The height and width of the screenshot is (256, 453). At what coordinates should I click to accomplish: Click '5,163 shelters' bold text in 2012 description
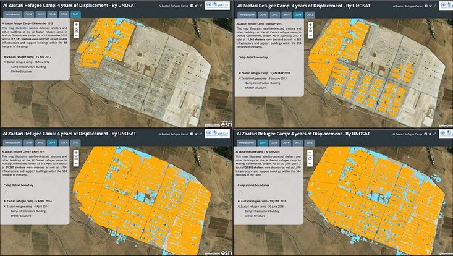click(22, 39)
